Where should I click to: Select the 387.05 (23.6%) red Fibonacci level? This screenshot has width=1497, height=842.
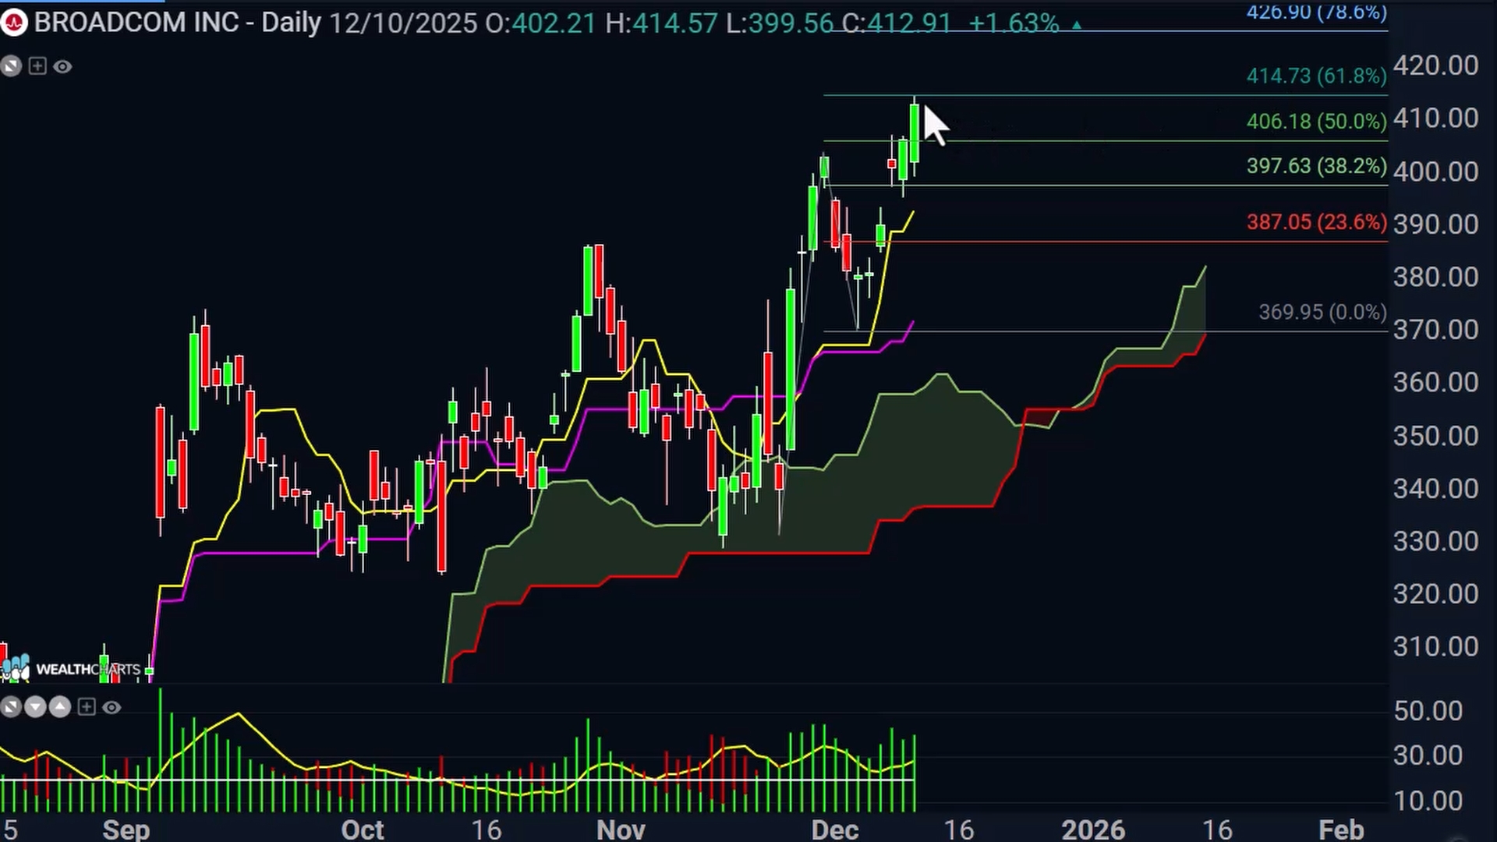tap(1316, 222)
